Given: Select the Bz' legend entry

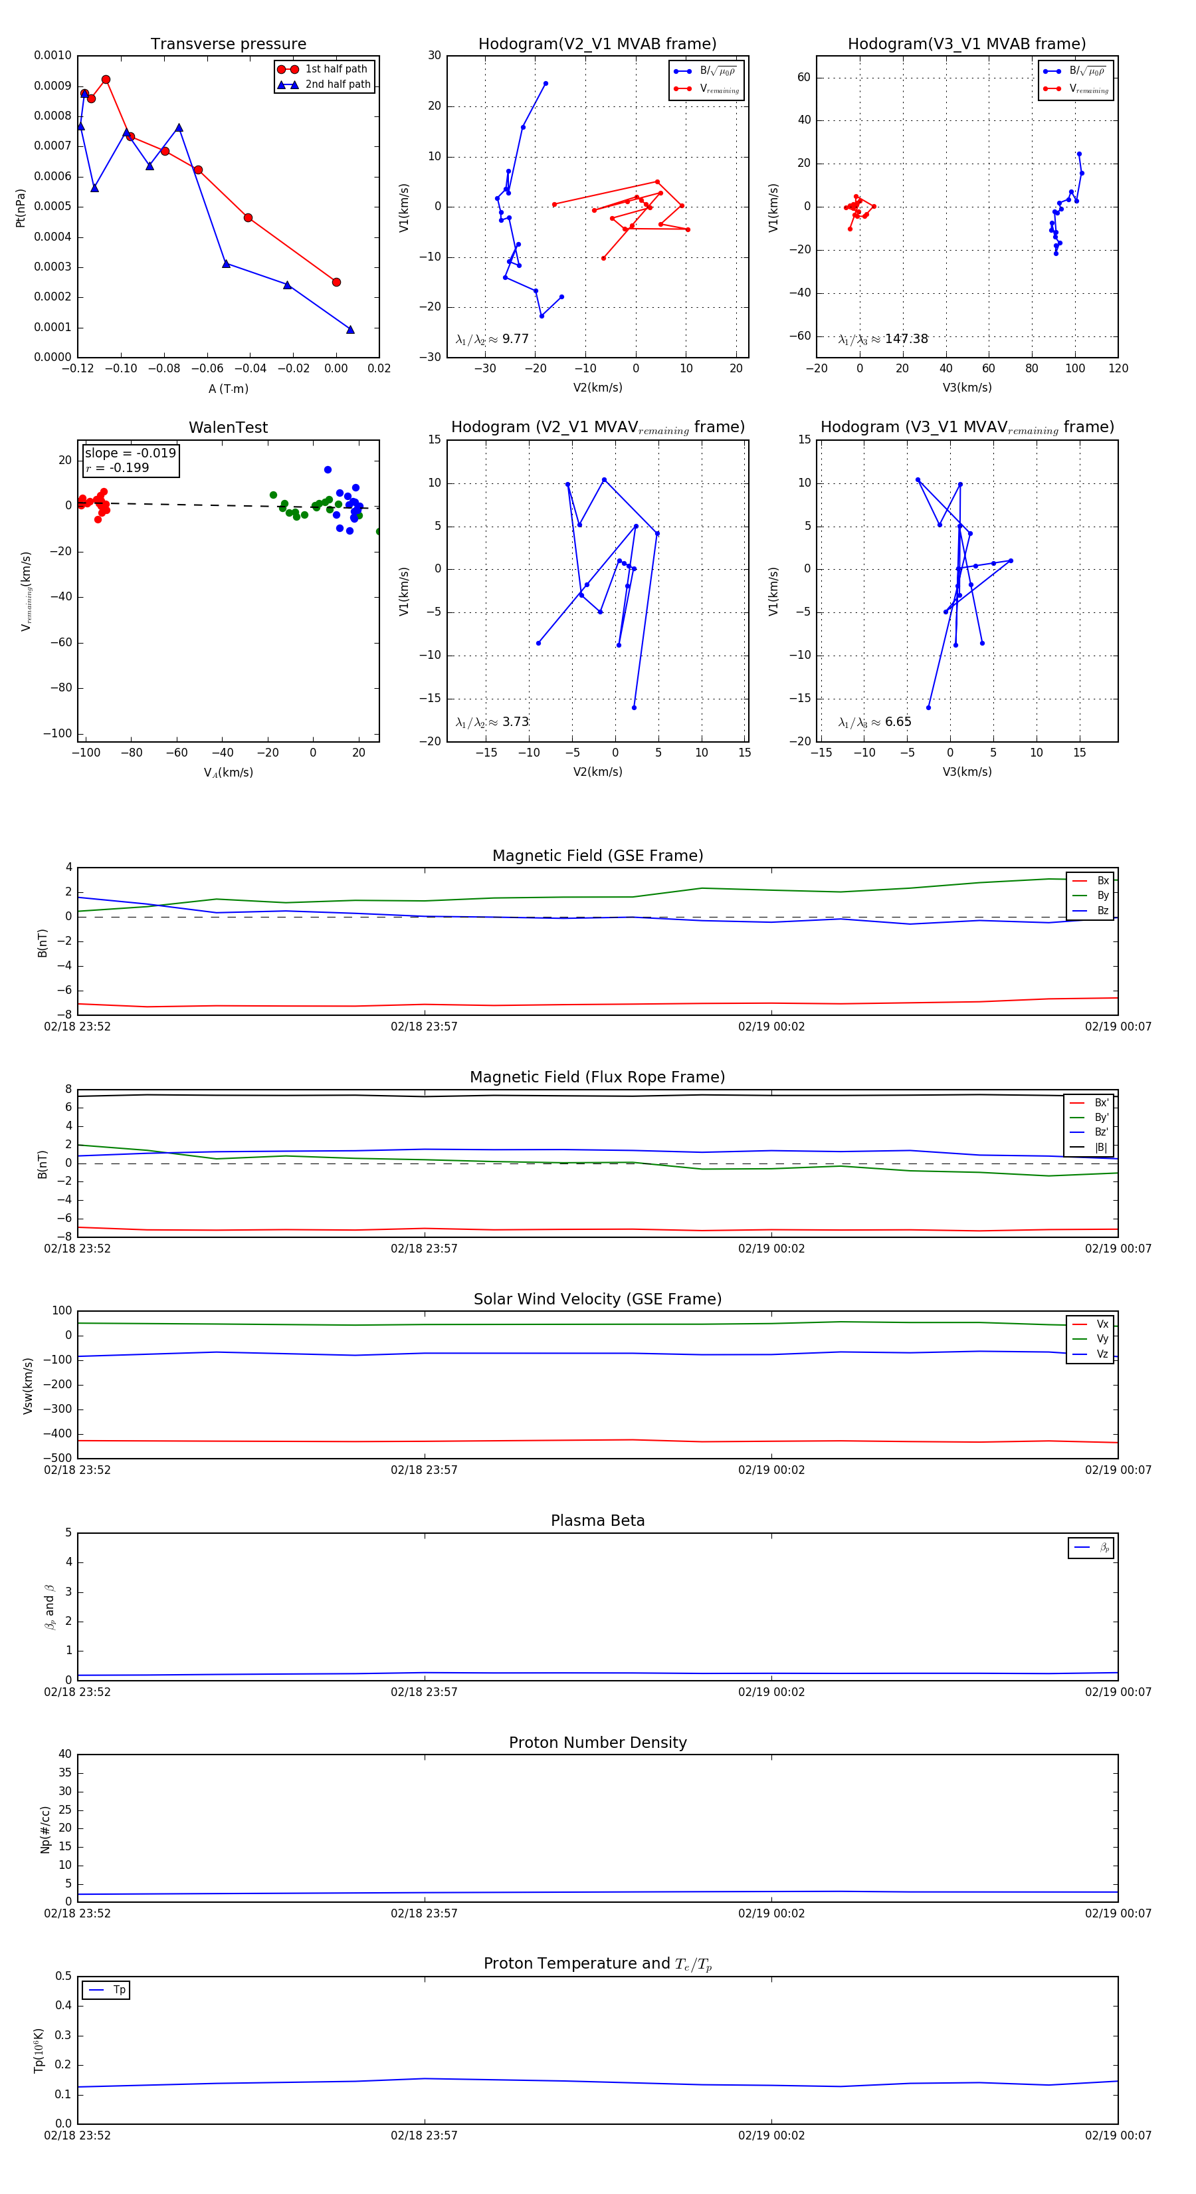Looking at the screenshot, I should point(1090,1132).
